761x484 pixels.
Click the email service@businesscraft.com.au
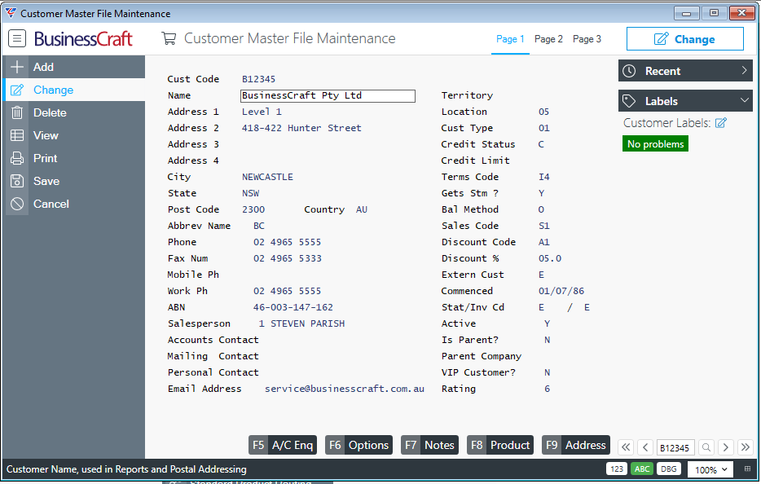(345, 389)
